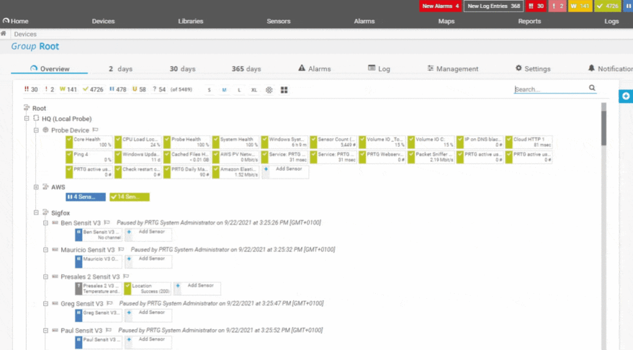
Task: Select the Root tree item
Action: coord(39,108)
